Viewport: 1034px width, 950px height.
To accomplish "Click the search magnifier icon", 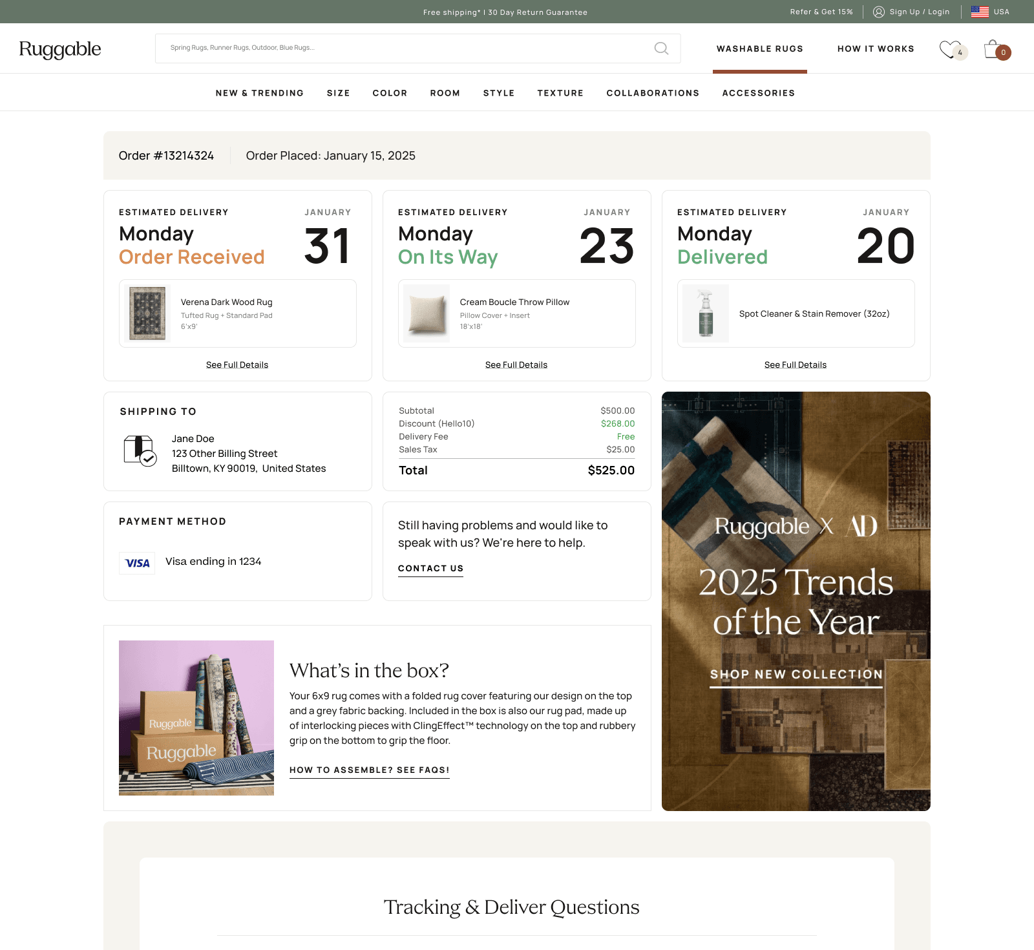I will (x=661, y=48).
